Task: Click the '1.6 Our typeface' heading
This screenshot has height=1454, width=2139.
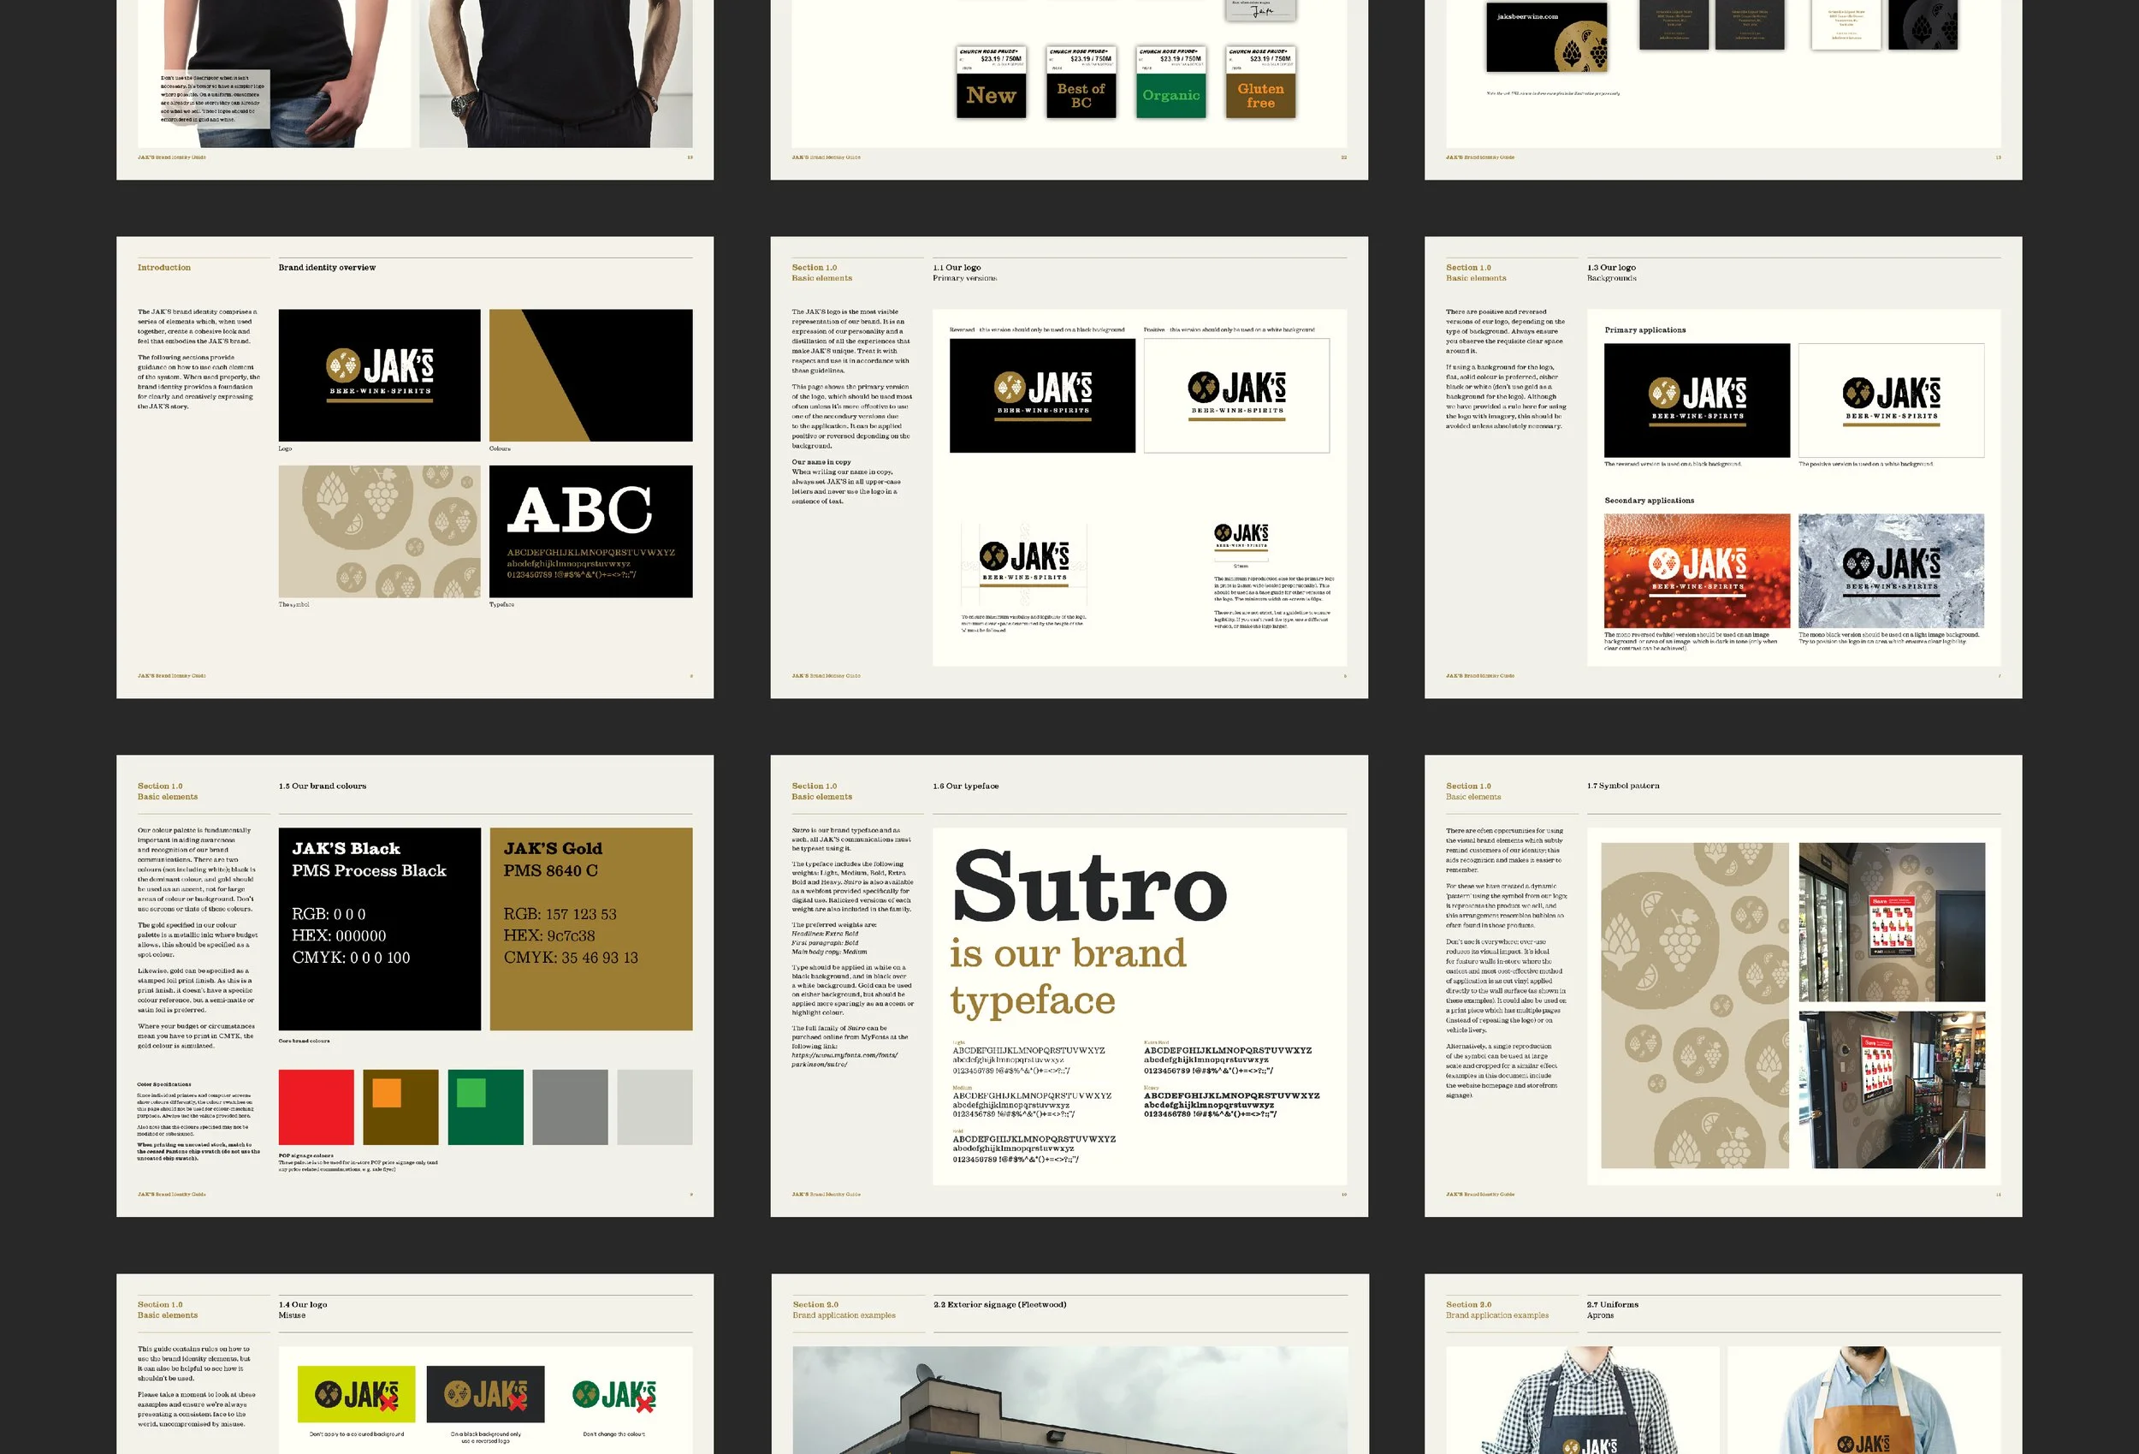Action: point(965,786)
